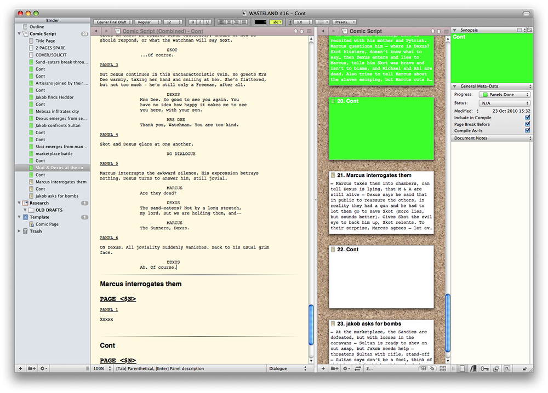The image size is (548, 393).
Task: Toggle the Include in Compile checkbox
Action: pos(527,118)
